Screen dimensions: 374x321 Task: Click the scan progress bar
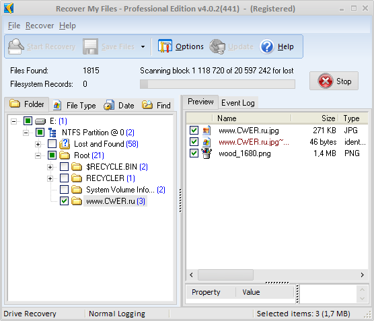coord(217,84)
